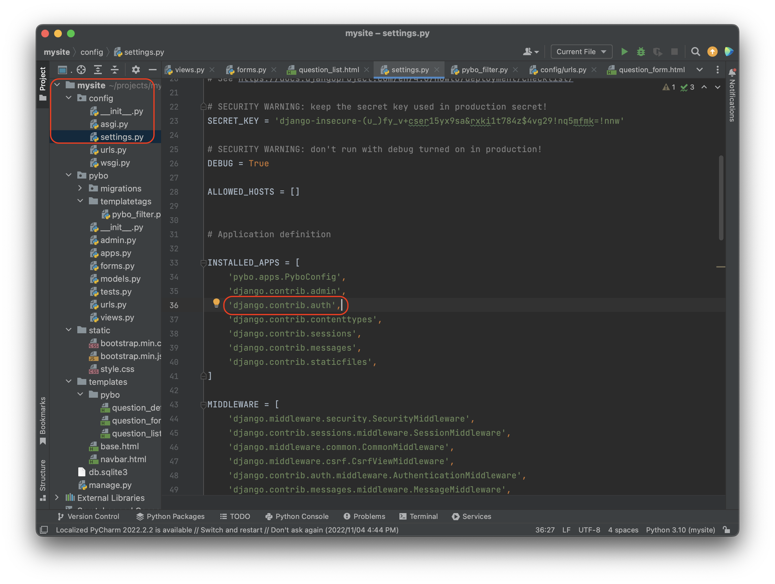This screenshot has height=584, width=775.
Task: Click Collapse All in project toolbar
Action: pyautogui.click(x=115, y=70)
